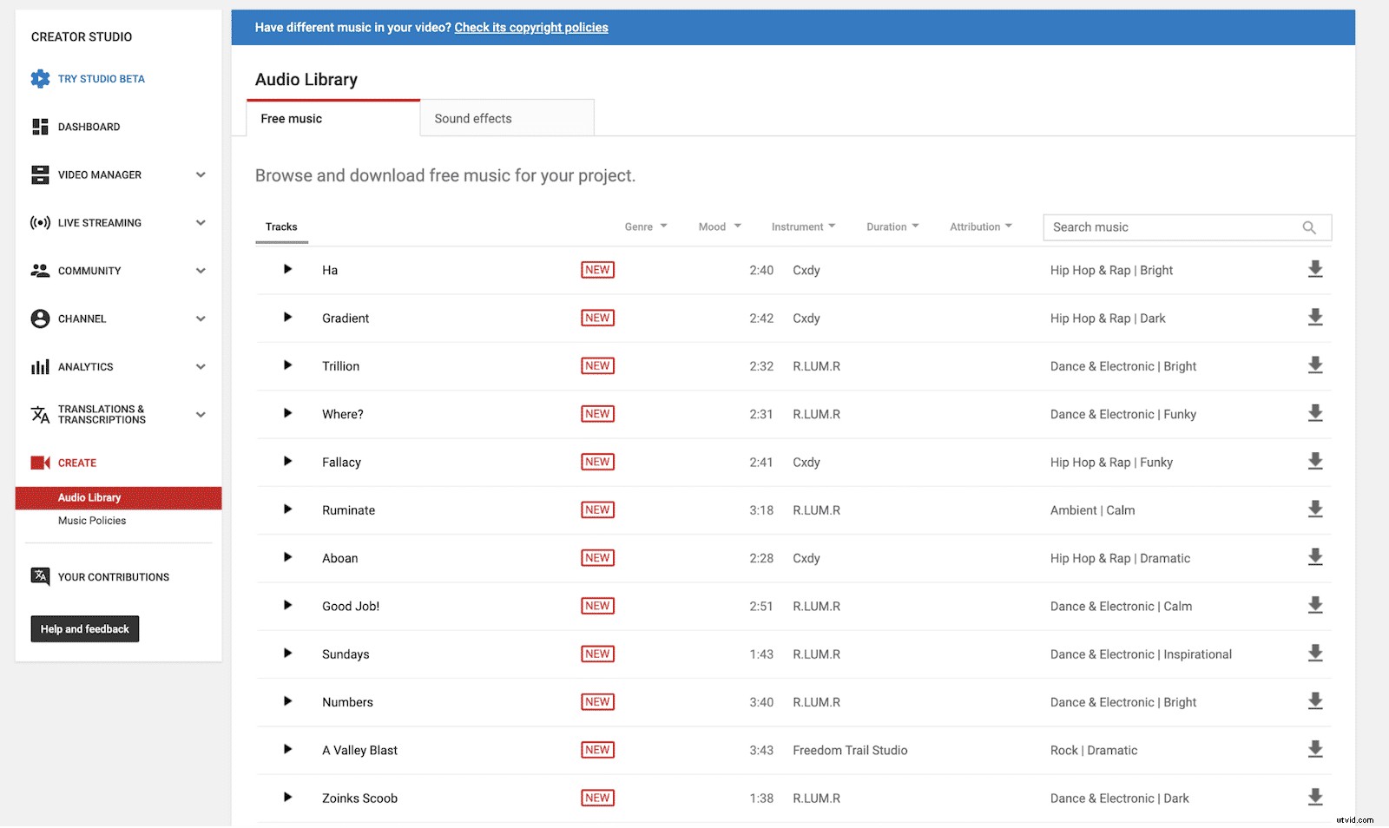Select the Dashboard icon in the sidebar
The height and width of the screenshot is (828, 1389).
40,127
